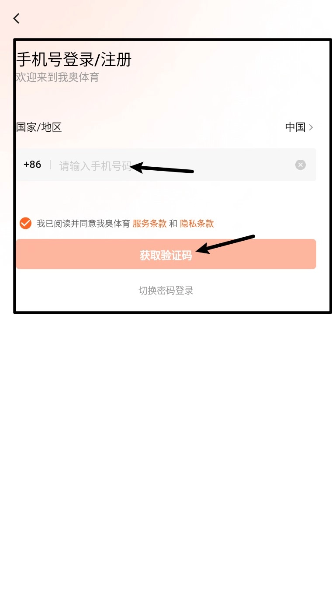Open the 服务条款 service terms link

click(150, 224)
